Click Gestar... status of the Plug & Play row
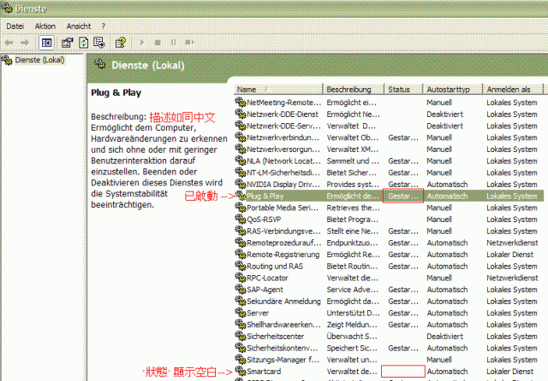548x381 pixels. click(403, 196)
